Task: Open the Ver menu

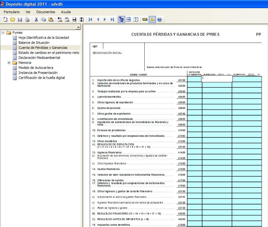Action: point(28,12)
